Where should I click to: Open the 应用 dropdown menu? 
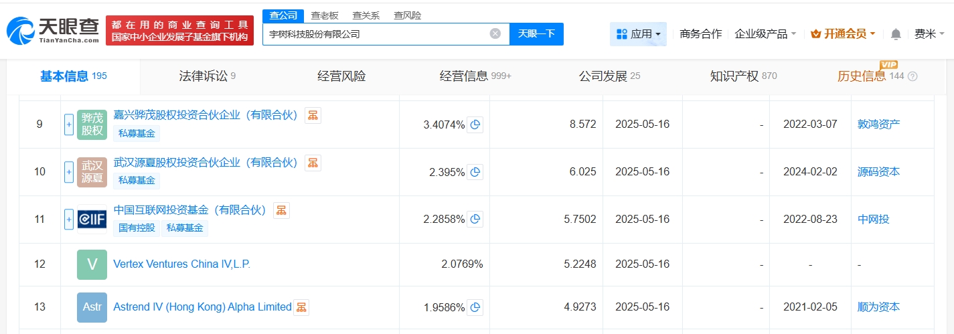[x=638, y=34]
